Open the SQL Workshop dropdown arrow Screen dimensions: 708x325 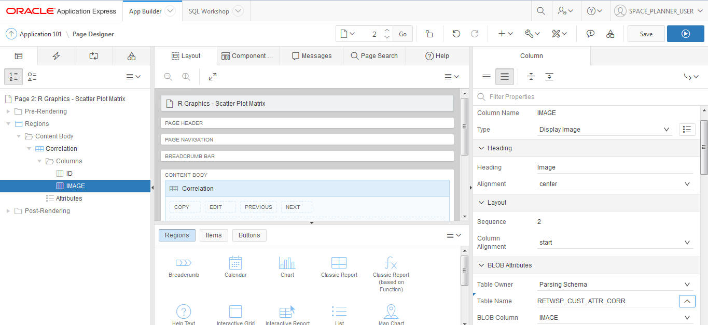click(x=238, y=11)
